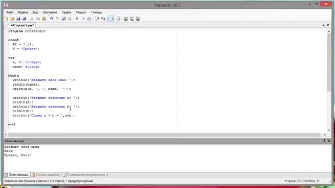
Task: Click the 'a, b: integer;' declaration line
Action: (27, 62)
